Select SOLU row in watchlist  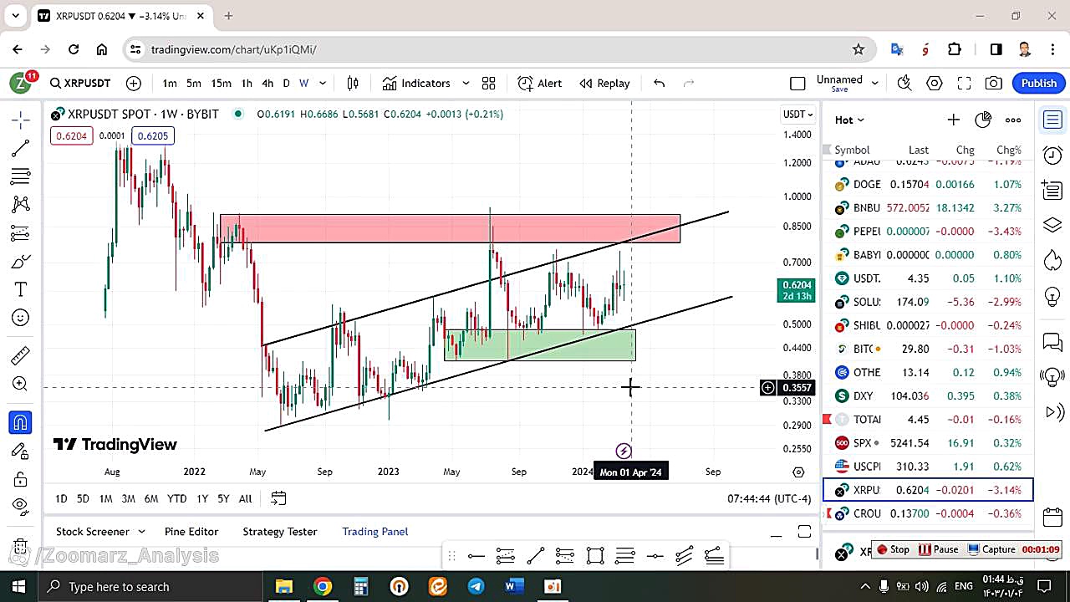928,302
